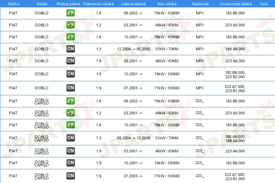
Task: Select '223 A7.000, 223 B1.000' in DOBLO CARGO row
Action: [235, 177]
